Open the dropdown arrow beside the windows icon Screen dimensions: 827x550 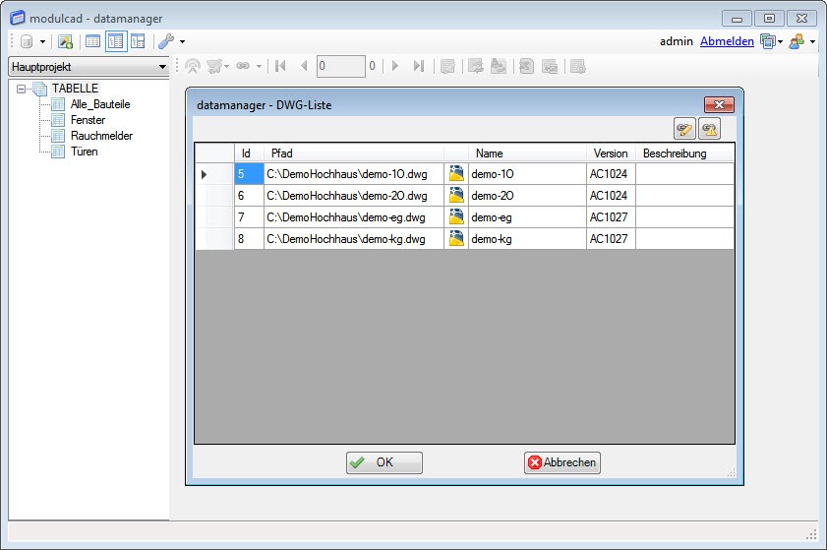780,41
